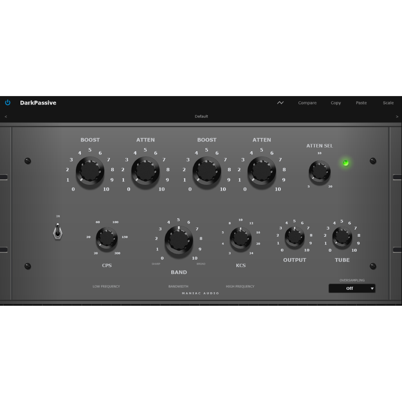This screenshot has height=402, width=402.
Task: Click the low frequency ATTEN knob
Action: (x=146, y=171)
